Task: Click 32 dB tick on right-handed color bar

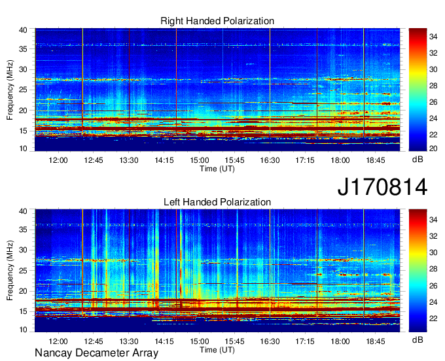Action: (x=433, y=53)
